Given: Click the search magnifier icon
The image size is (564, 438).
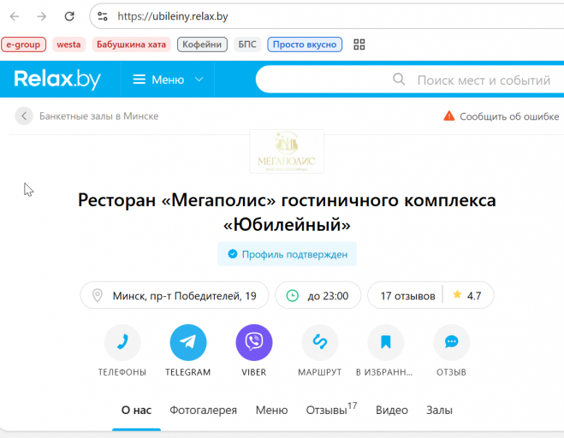Looking at the screenshot, I should (x=399, y=79).
